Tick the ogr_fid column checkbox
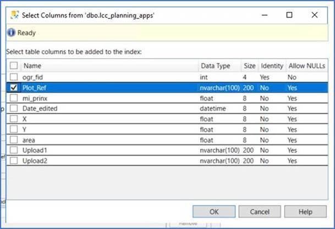The height and width of the screenshot is (229, 335). coord(14,77)
